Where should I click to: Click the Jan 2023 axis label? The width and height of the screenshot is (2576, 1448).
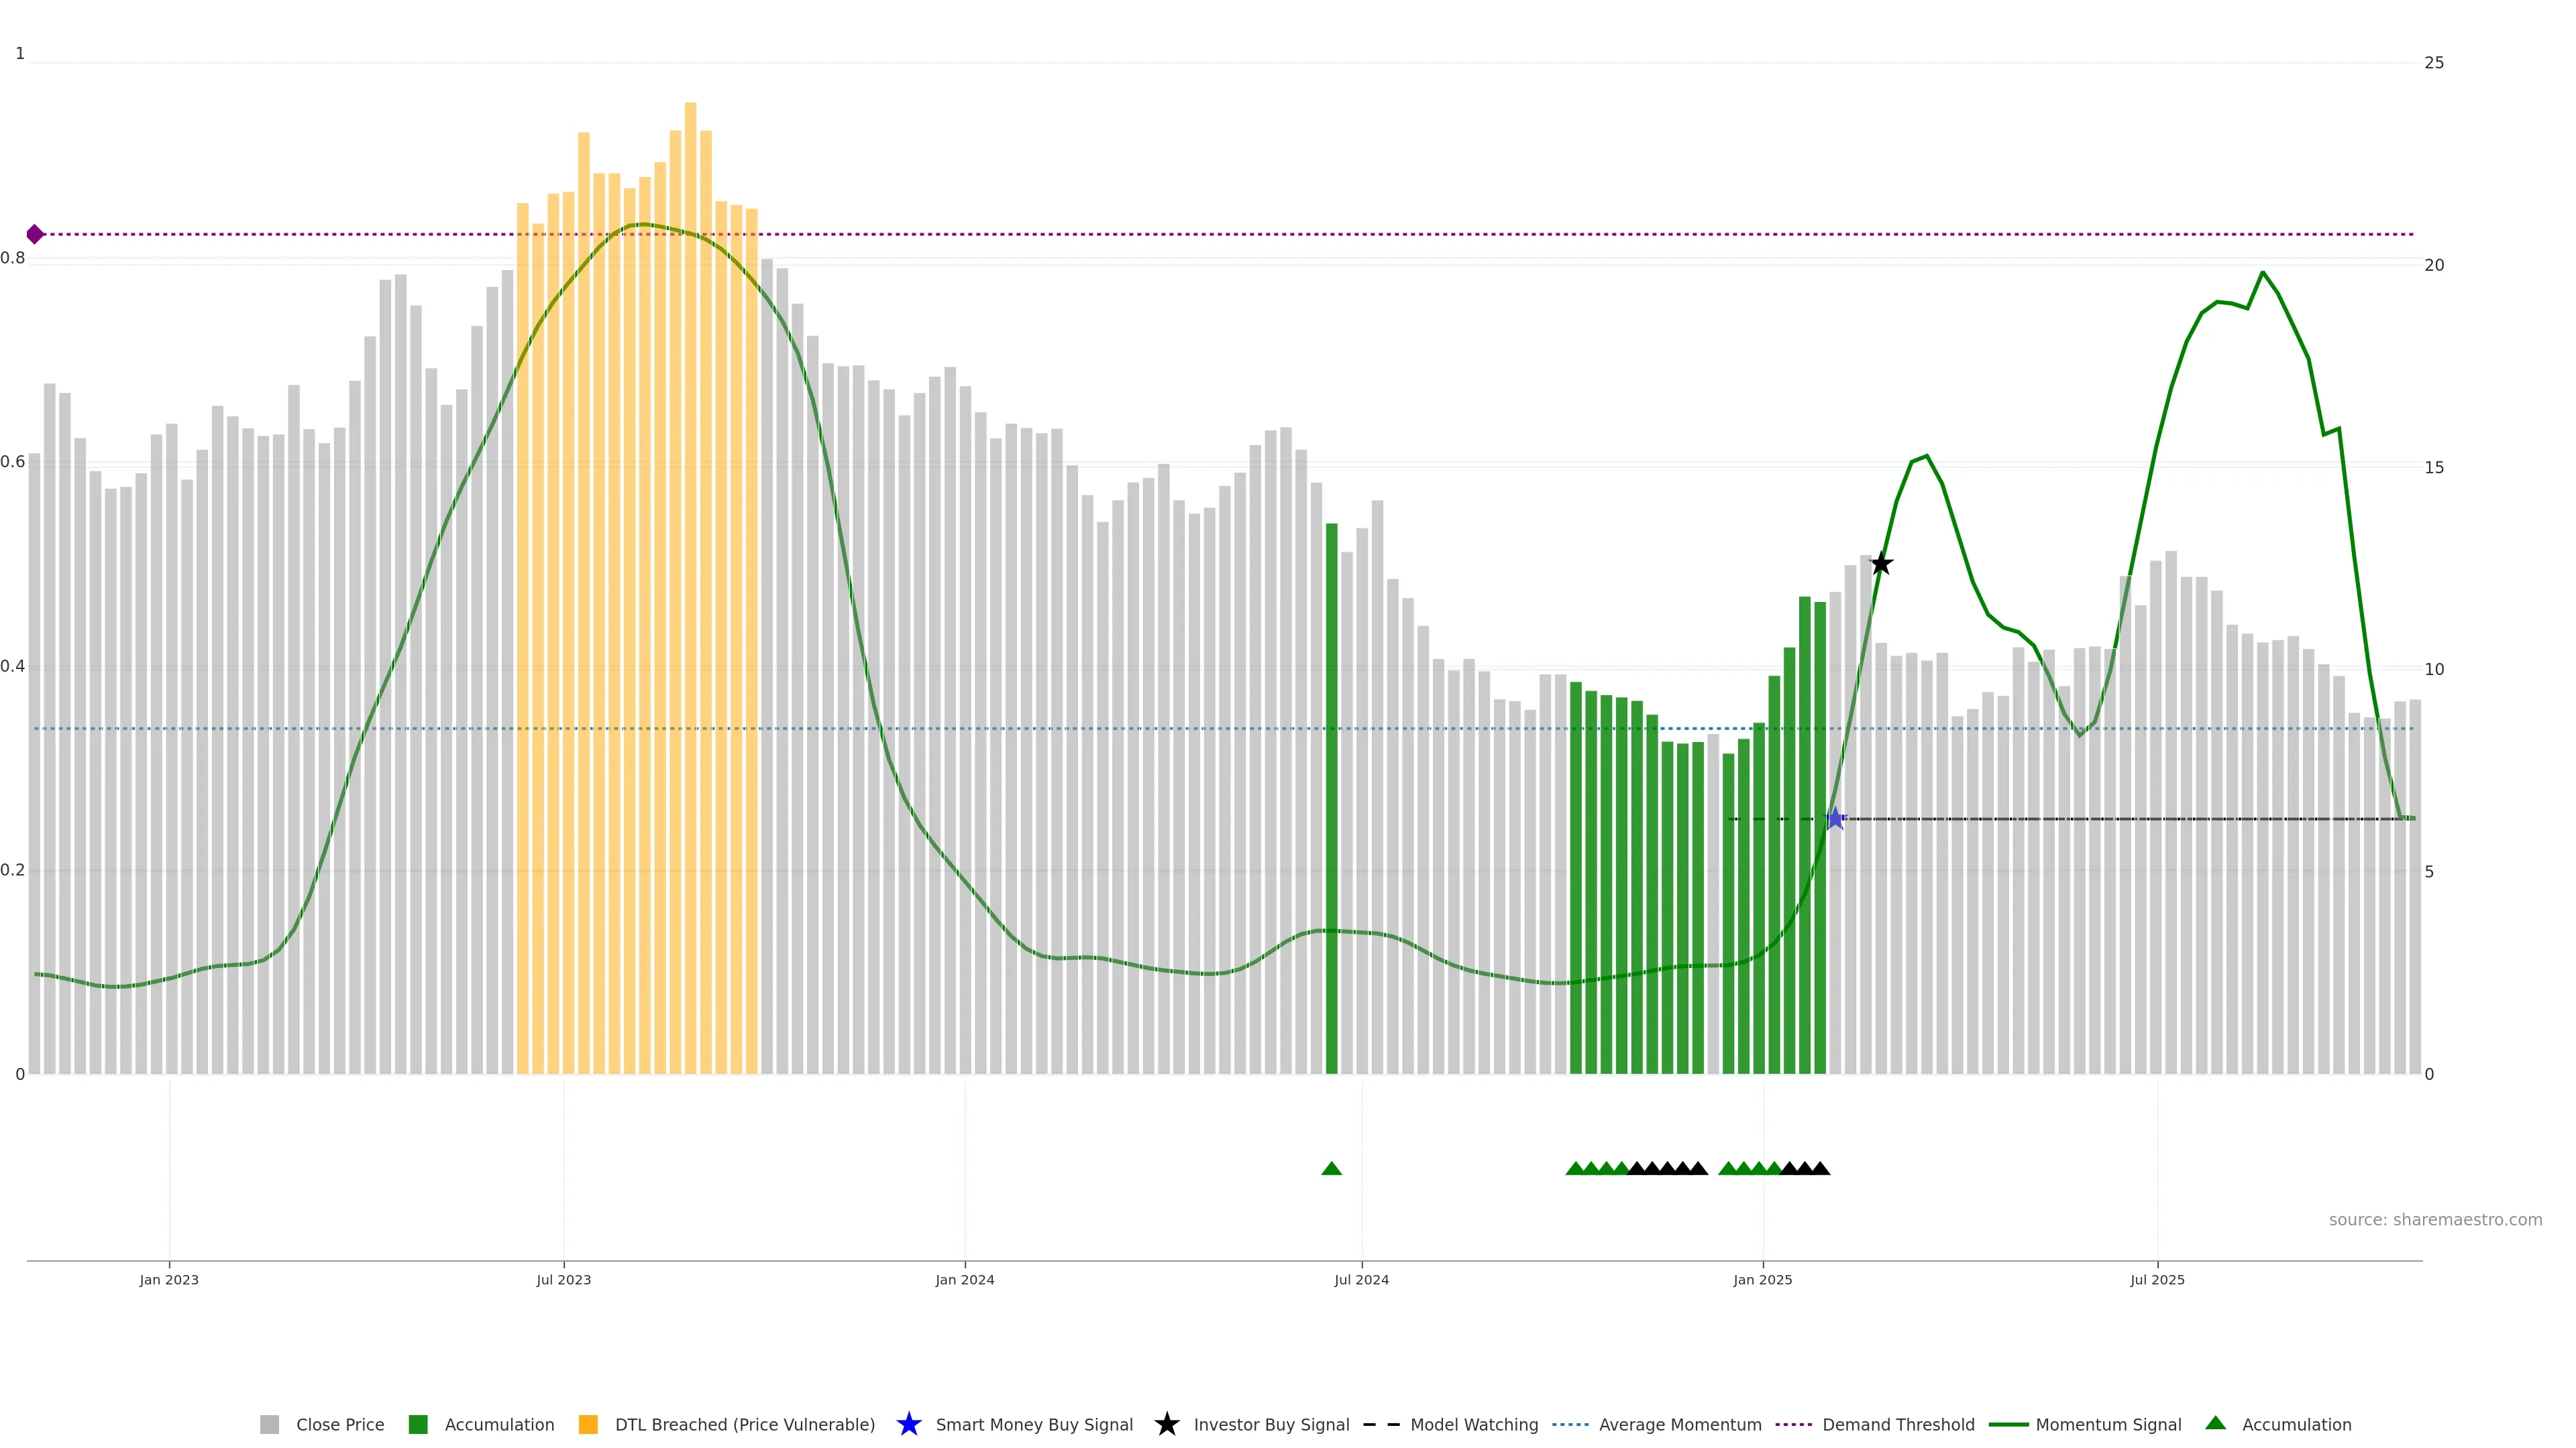[169, 1279]
